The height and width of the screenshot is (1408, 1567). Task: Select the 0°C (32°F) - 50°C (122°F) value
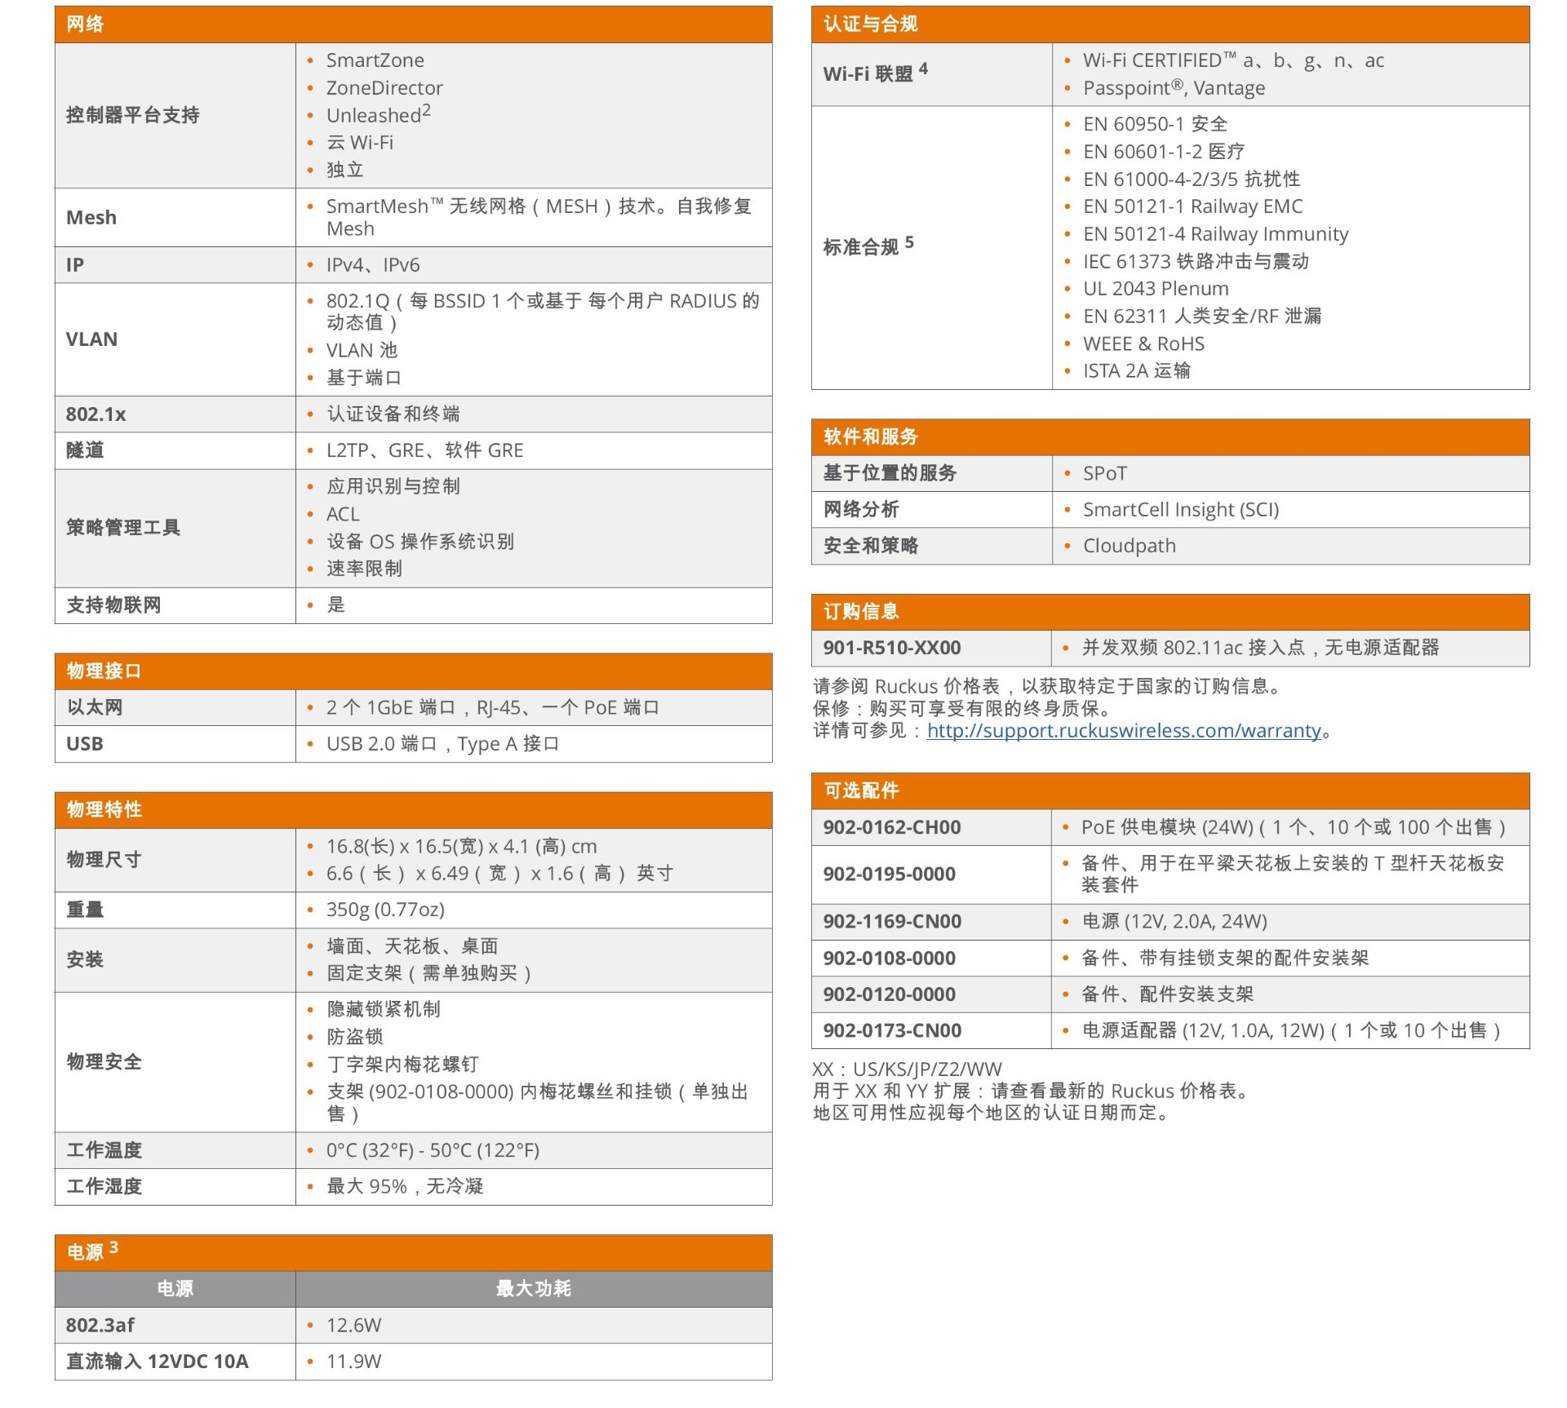tap(433, 1150)
